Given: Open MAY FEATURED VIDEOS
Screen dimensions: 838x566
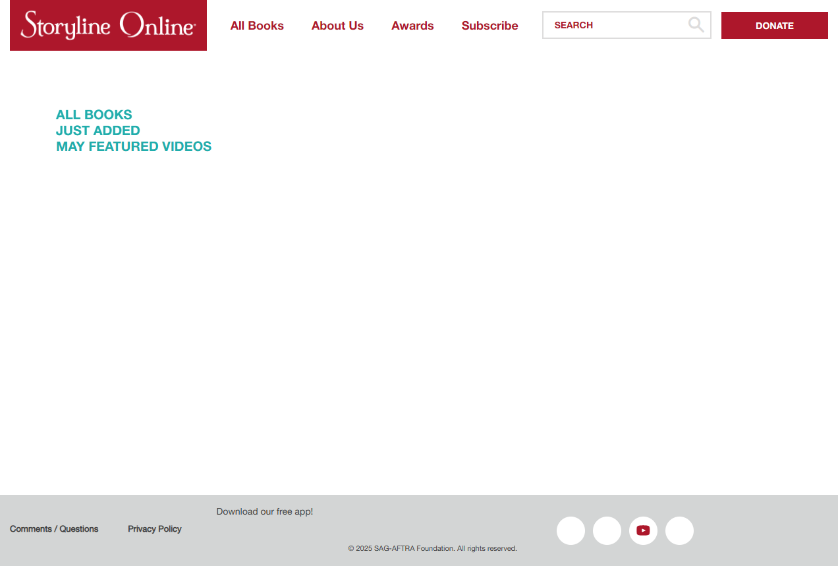Looking at the screenshot, I should [134, 146].
